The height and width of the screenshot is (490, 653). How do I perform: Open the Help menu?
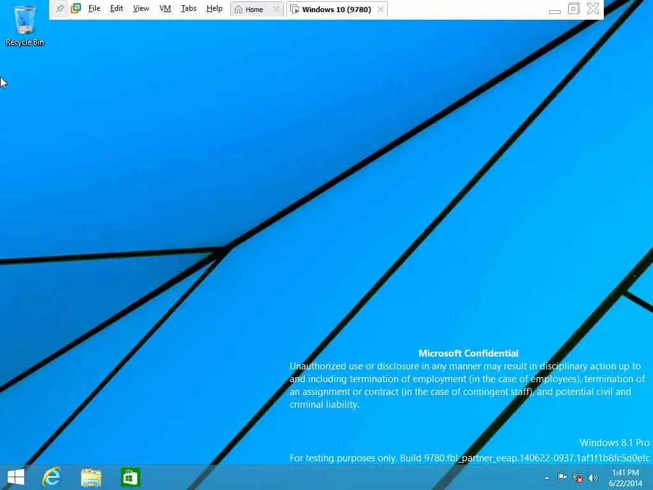(214, 9)
